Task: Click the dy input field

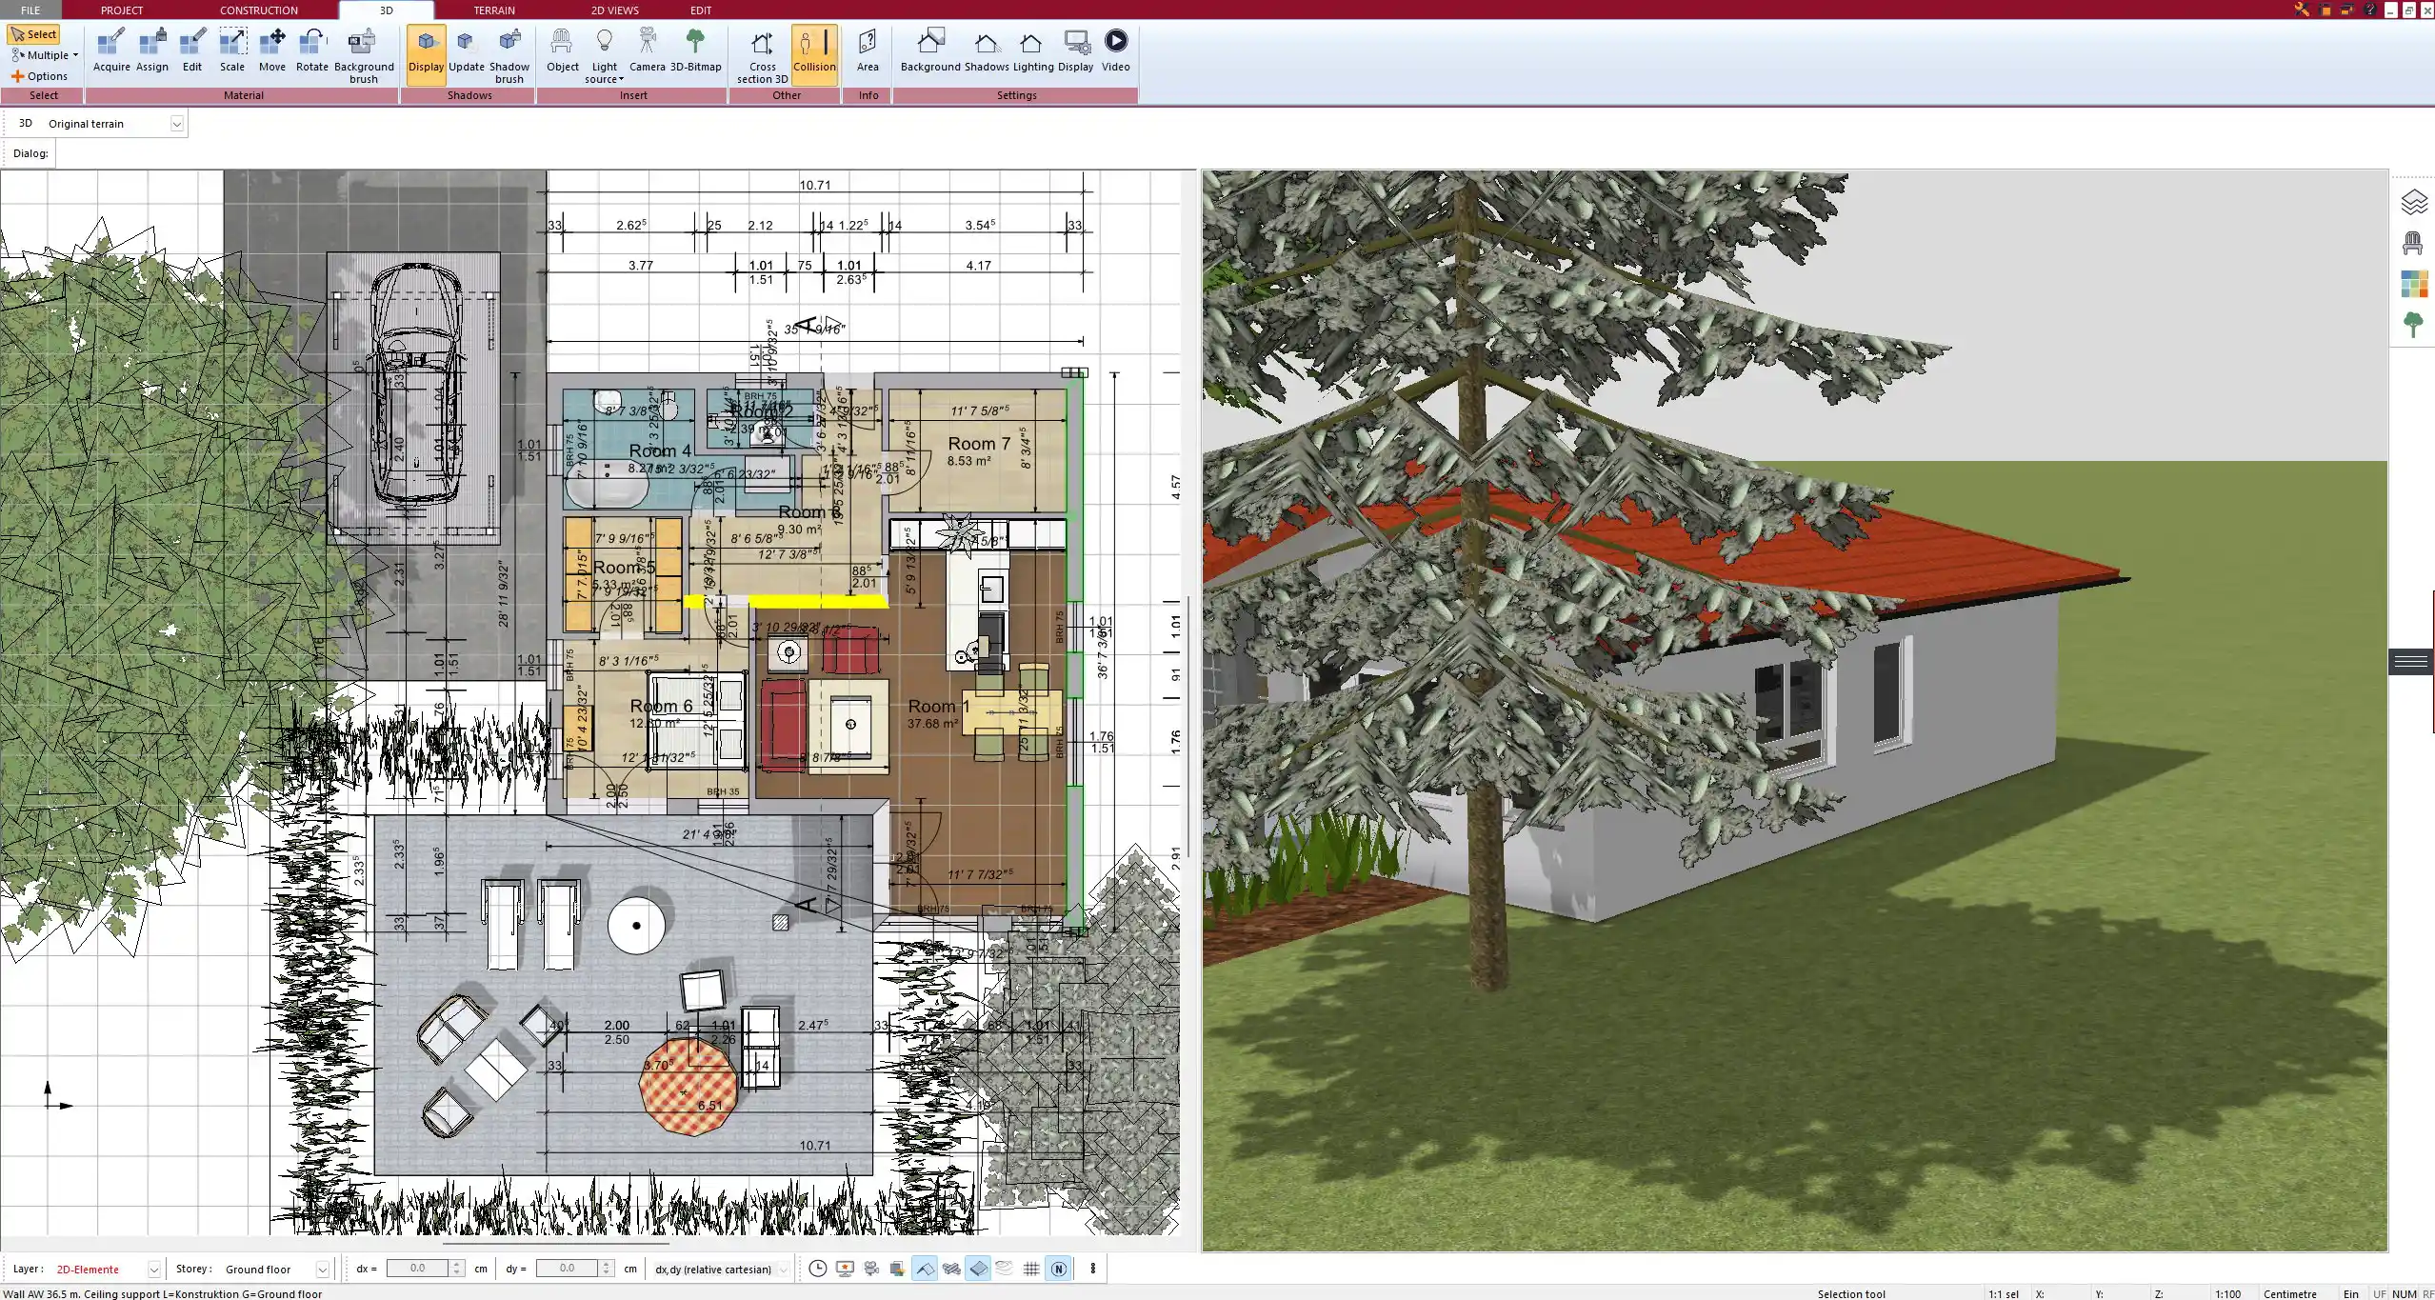Action: coord(567,1269)
